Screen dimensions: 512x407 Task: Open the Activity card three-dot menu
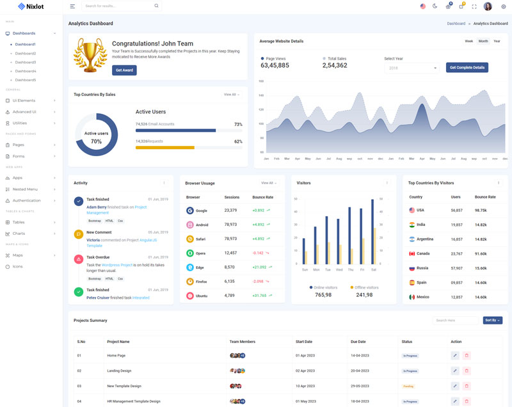coord(164,183)
